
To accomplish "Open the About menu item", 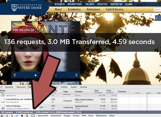I will coord(58,9).
